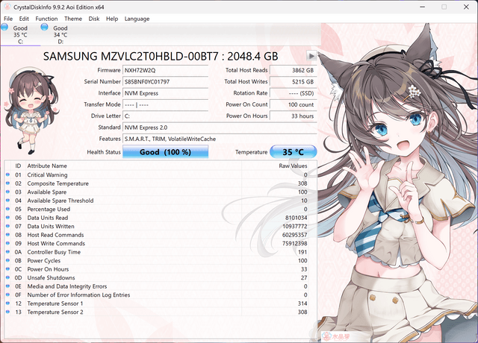
Task: Click the Firmware field NXH72W2Q
Action: pos(165,70)
